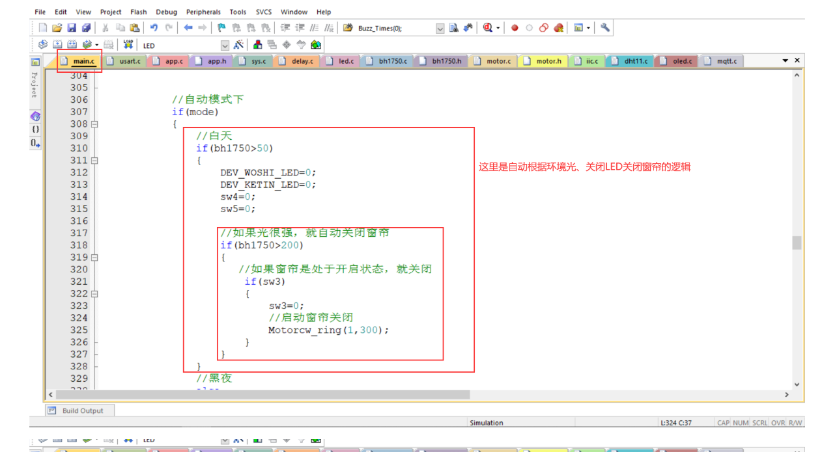Click the Cut scissors icon

[105, 28]
